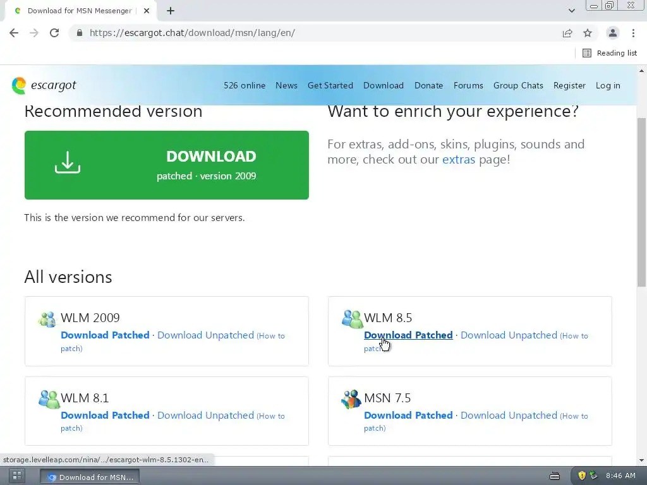Click the download arrow icon in green banner
This screenshot has height=485, width=647.
click(68, 162)
